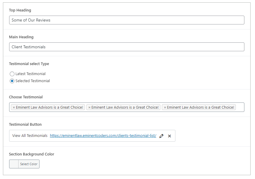Image resolution: width=255 pixels, height=179 pixels.
Task: Click the middle testimonial tag's text
Action: click(125, 107)
